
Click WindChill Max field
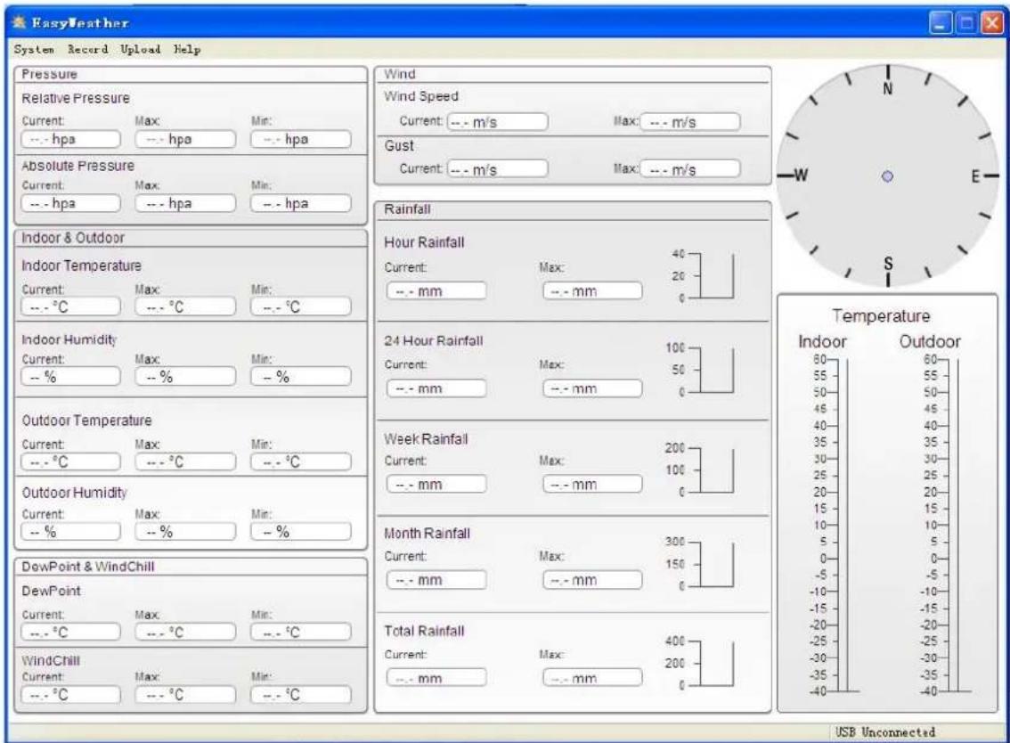pos(185,695)
